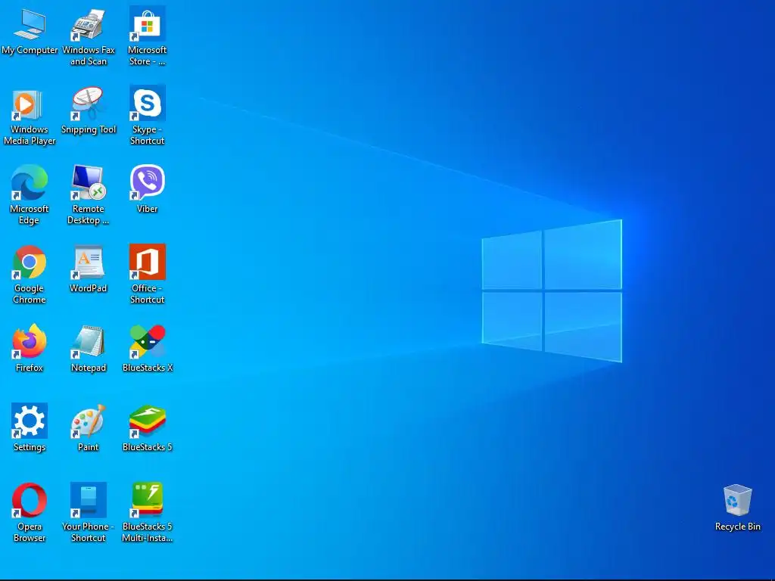This screenshot has width=775, height=581.
Task: Select the Settings gear shortcut icon
Action: click(30, 421)
